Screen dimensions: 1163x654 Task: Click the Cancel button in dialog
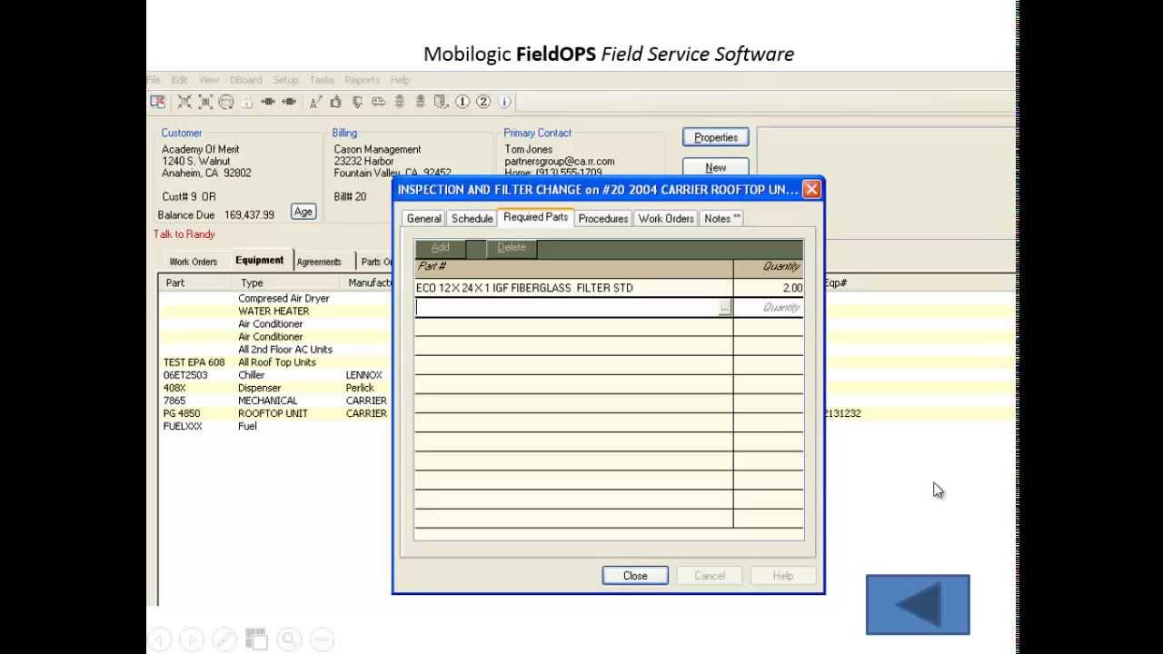pyautogui.click(x=710, y=576)
